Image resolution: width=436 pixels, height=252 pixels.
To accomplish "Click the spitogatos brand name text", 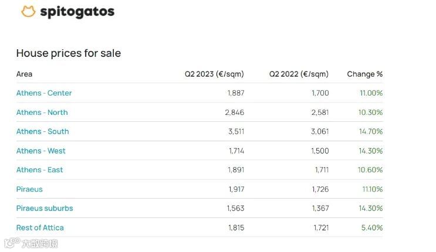I will (x=77, y=12).
